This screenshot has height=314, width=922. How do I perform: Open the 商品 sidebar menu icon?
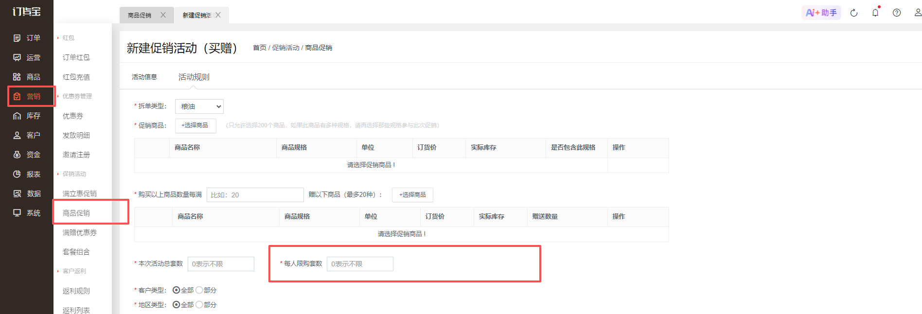(17, 77)
